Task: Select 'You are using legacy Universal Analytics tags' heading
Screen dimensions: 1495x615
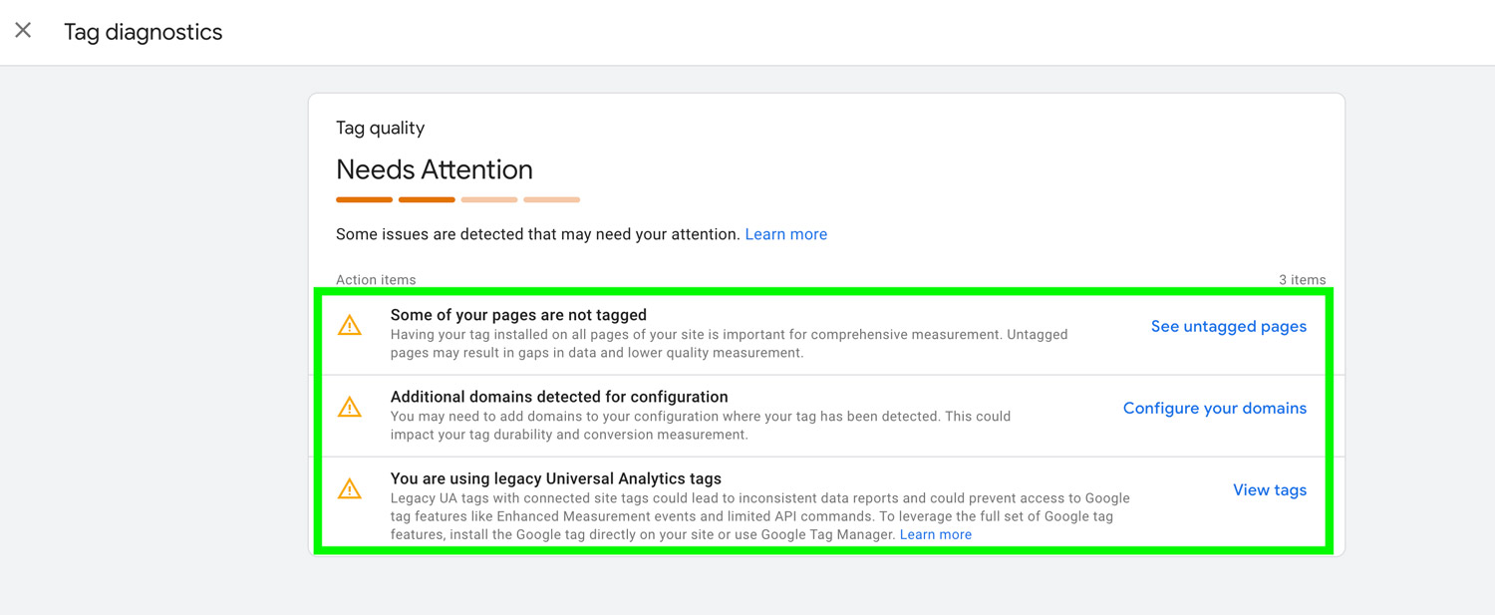Action: coord(555,477)
